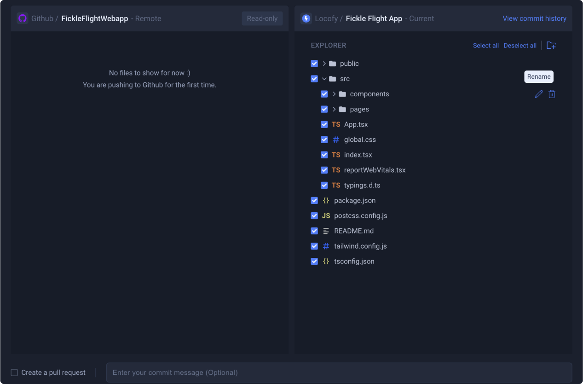Click the pencil rename icon beside components
Image resolution: width=583 pixels, height=384 pixels.
539,94
